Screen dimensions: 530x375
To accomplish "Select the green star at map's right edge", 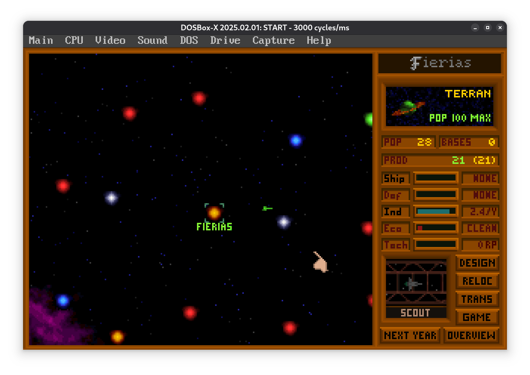I will coord(369,119).
